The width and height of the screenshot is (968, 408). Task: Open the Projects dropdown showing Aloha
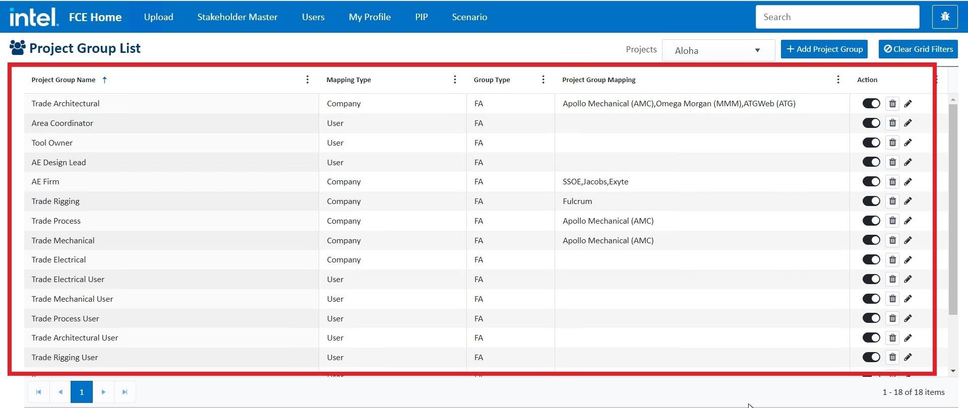coord(717,50)
